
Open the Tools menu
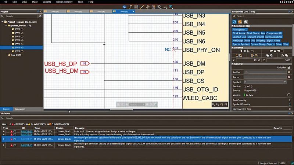pyautogui.click(x=80, y=2)
